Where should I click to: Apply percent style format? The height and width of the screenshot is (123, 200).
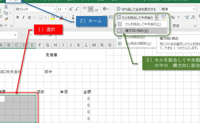pos(173,17)
